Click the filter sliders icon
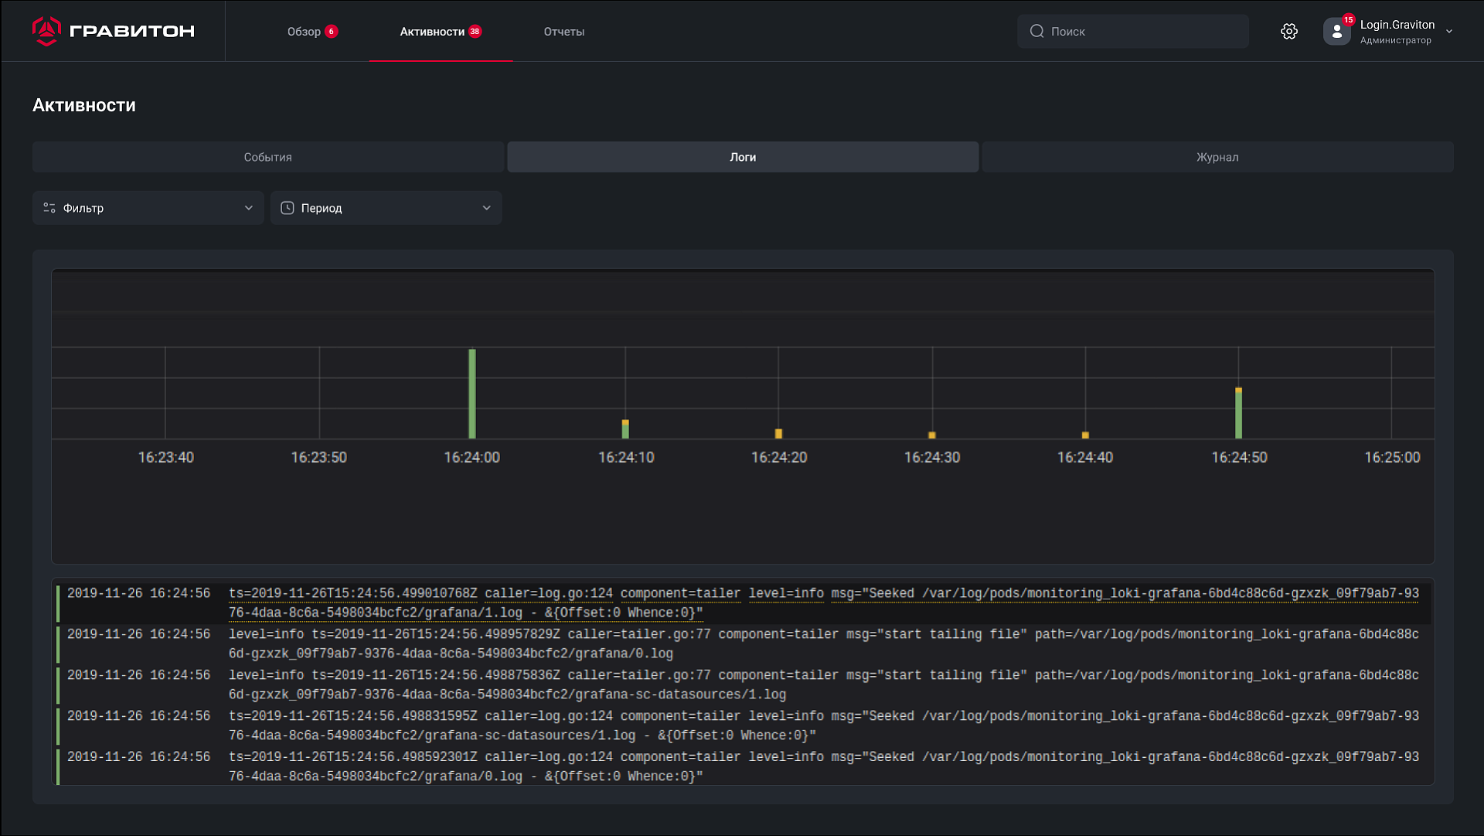The height and width of the screenshot is (836, 1484). click(49, 208)
